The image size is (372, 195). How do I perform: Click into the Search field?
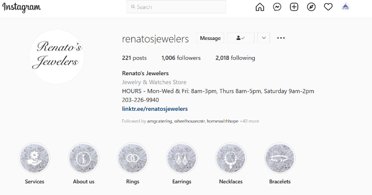(176, 7)
